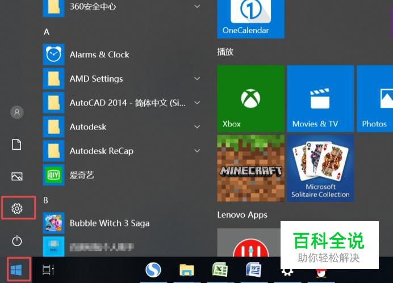
Task: Launch Sogou browser from the taskbar
Action: pyautogui.click(x=153, y=270)
